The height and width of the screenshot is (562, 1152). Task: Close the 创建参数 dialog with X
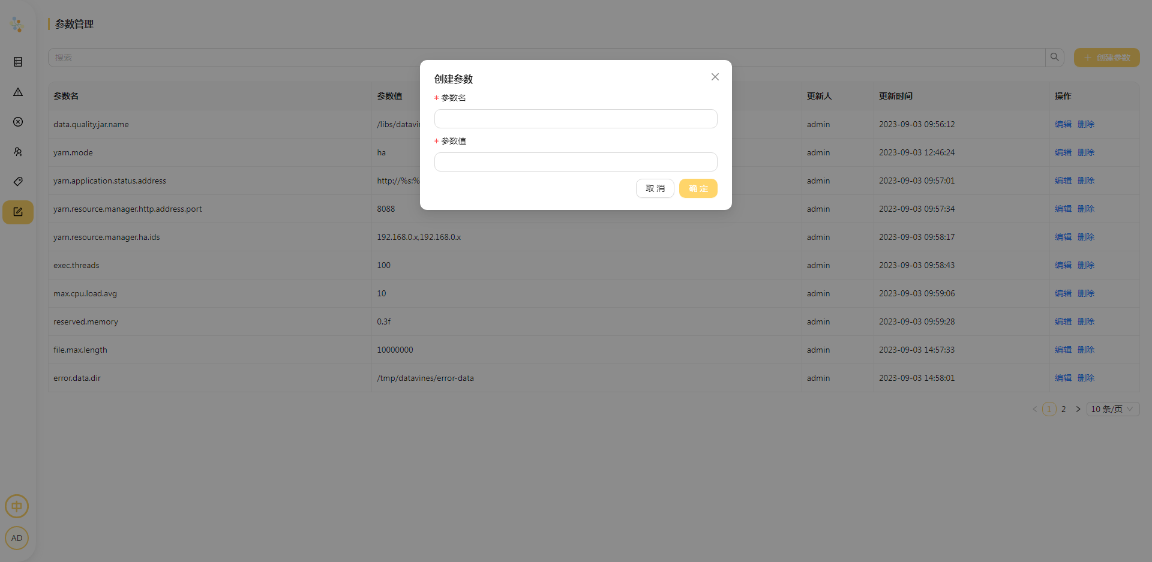coord(715,77)
